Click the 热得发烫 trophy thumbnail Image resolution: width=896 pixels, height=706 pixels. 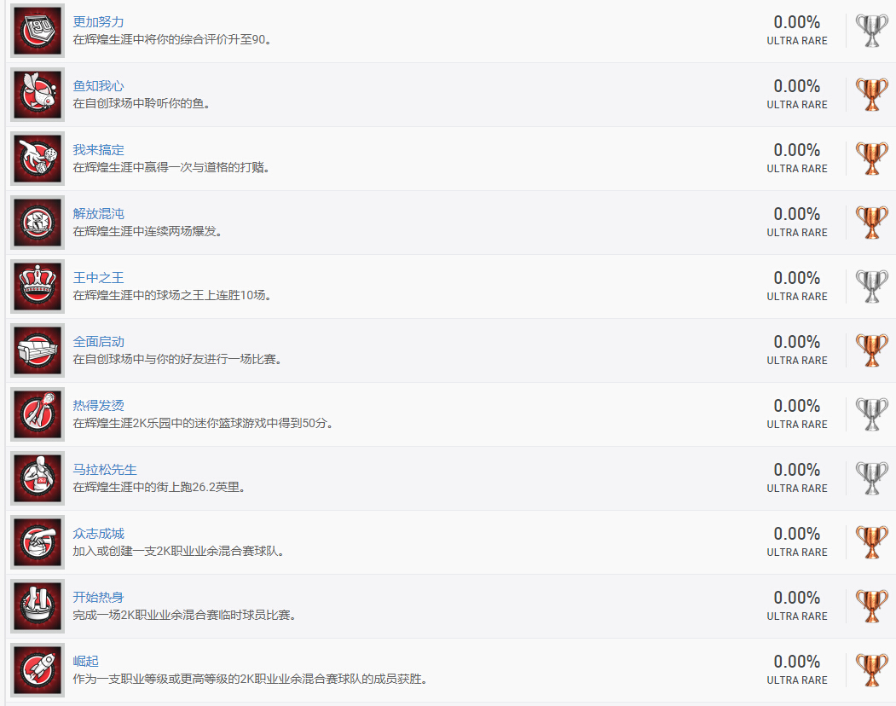[x=38, y=414]
